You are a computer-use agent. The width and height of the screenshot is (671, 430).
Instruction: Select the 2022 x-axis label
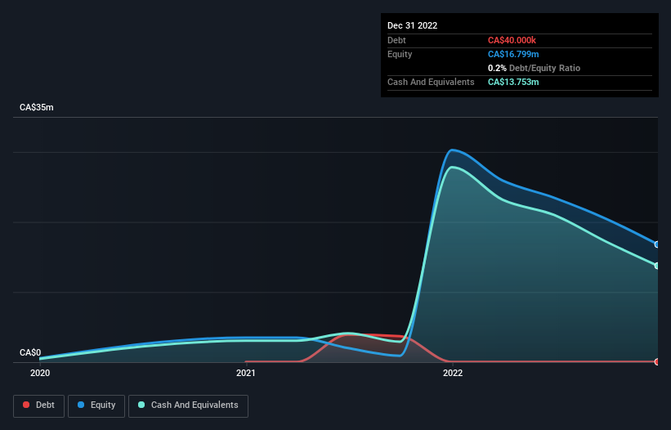(453, 373)
